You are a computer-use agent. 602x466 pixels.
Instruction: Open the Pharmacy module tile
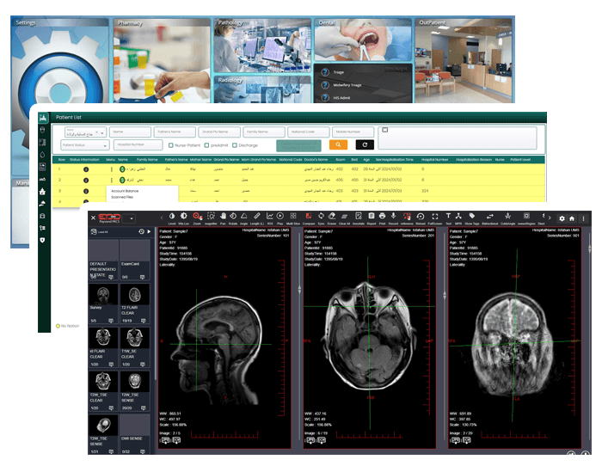(162, 60)
